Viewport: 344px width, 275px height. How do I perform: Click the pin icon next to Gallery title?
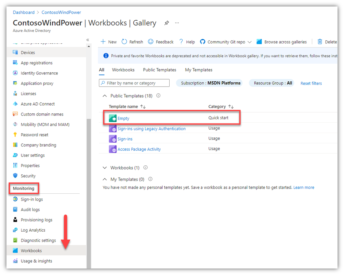tap(166, 23)
